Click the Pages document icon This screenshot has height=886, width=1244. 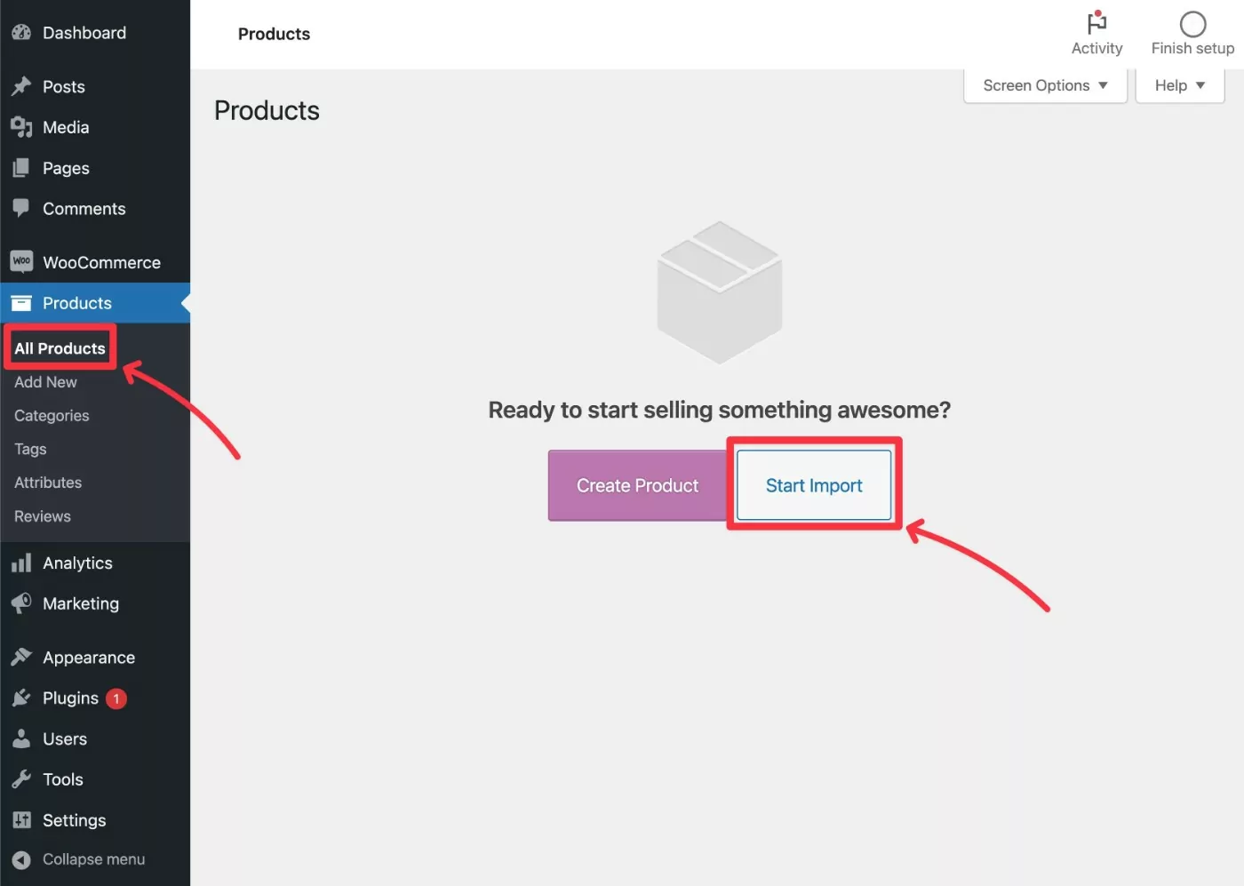21,168
